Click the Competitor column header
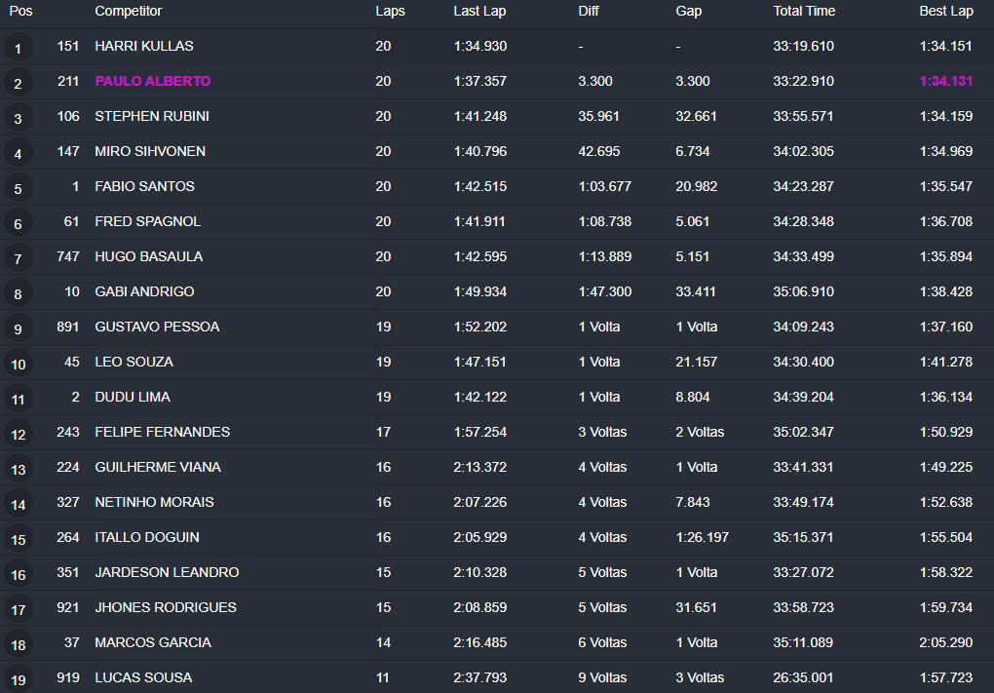Viewport: 994px width, 693px height. click(x=128, y=11)
